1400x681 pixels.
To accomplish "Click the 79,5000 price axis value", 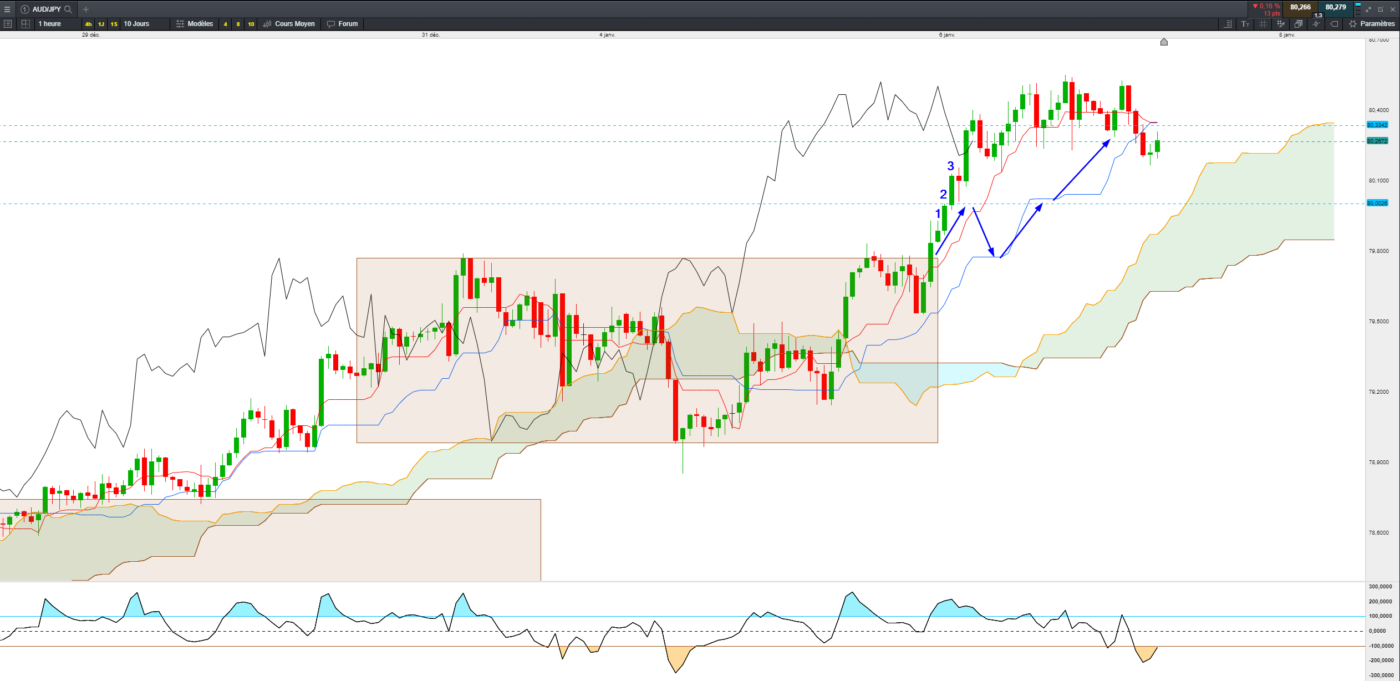I will [x=1379, y=322].
